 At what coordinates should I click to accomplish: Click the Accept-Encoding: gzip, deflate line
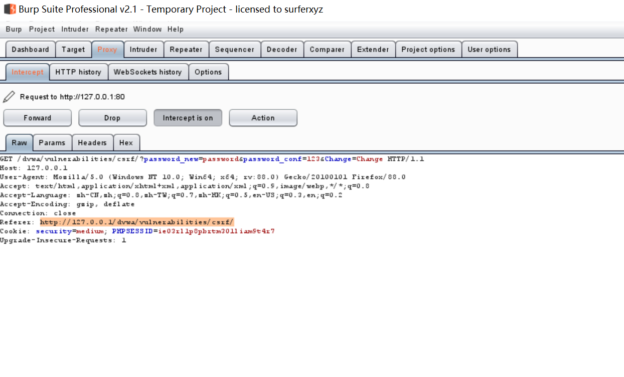pyautogui.click(x=67, y=204)
